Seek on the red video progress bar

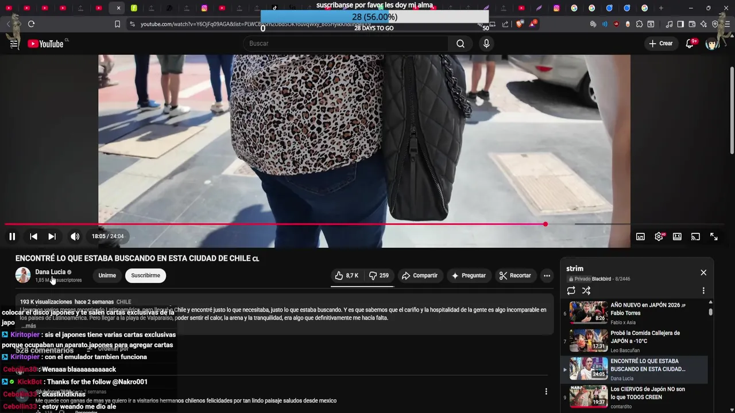coord(276,224)
